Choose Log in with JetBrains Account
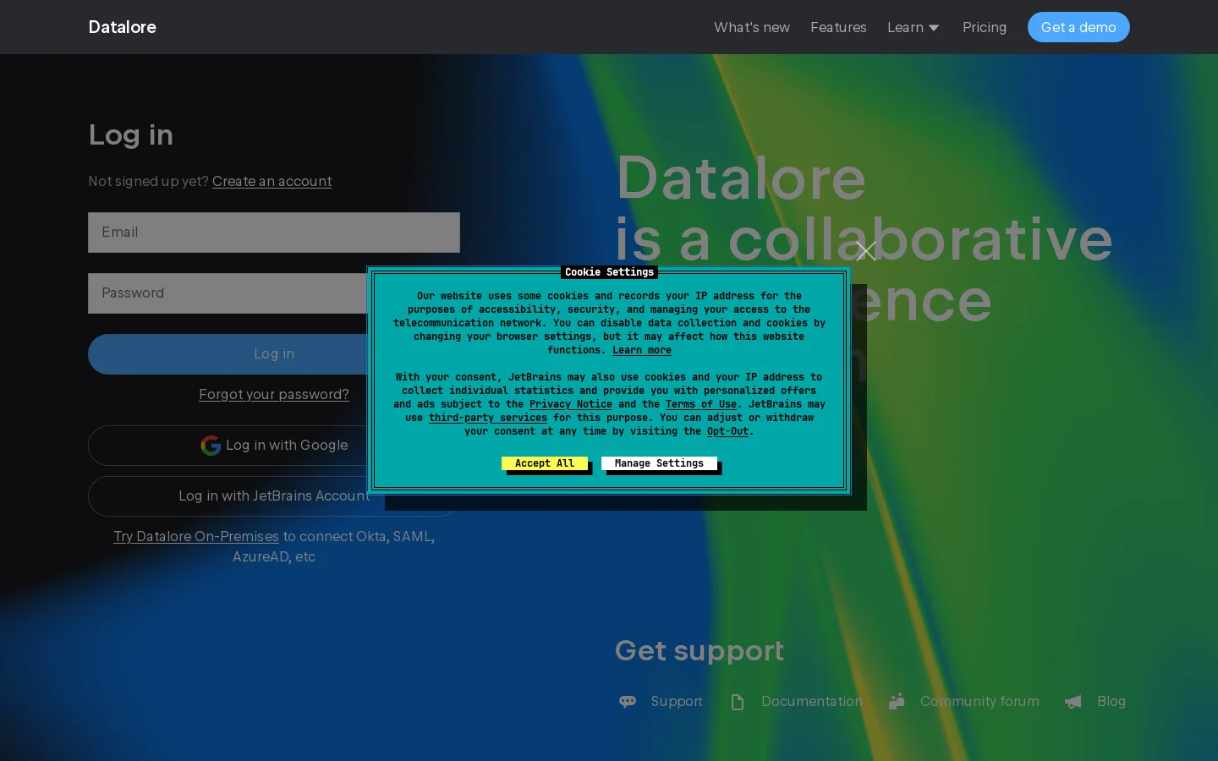This screenshot has height=761, width=1218. click(274, 496)
